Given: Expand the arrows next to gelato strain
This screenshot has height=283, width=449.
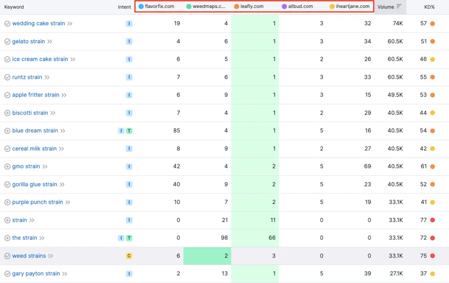Looking at the screenshot, I should tap(50, 42).
